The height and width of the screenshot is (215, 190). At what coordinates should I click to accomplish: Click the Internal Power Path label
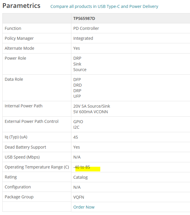tap(23, 106)
